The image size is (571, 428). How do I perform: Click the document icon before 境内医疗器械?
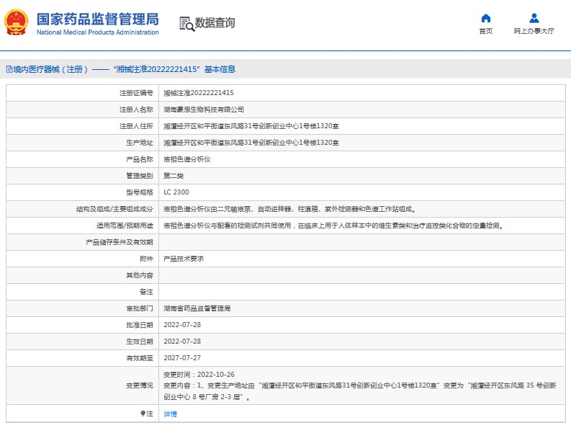point(9,69)
